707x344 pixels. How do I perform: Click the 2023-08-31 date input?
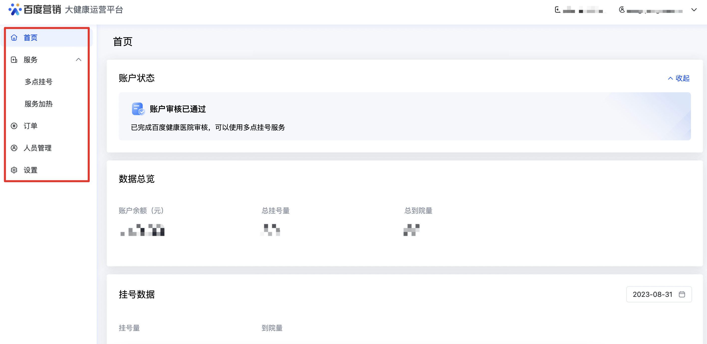pyautogui.click(x=652, y=294)
